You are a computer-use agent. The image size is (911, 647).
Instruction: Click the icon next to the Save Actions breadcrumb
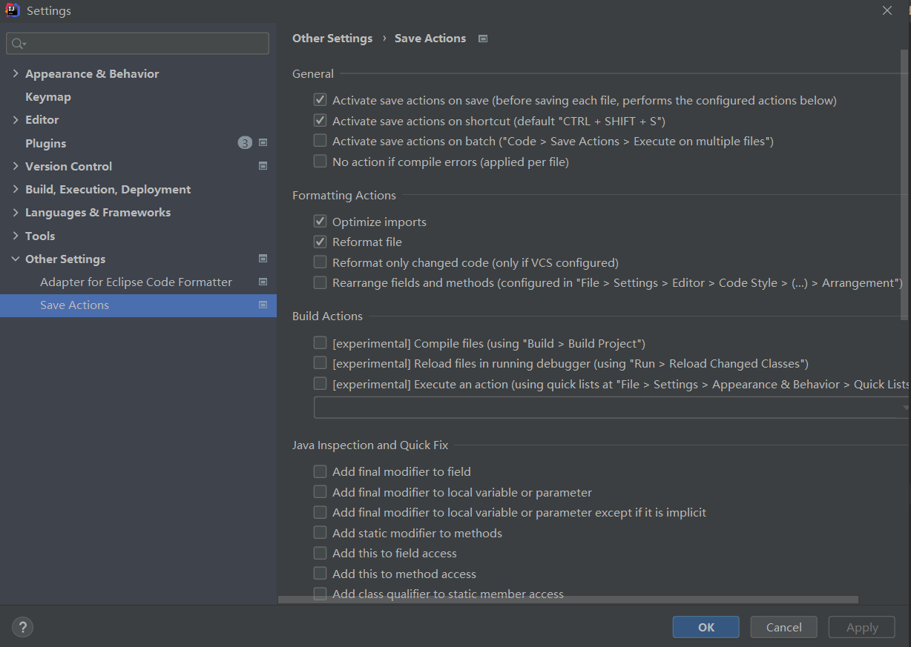pos(483,39)
